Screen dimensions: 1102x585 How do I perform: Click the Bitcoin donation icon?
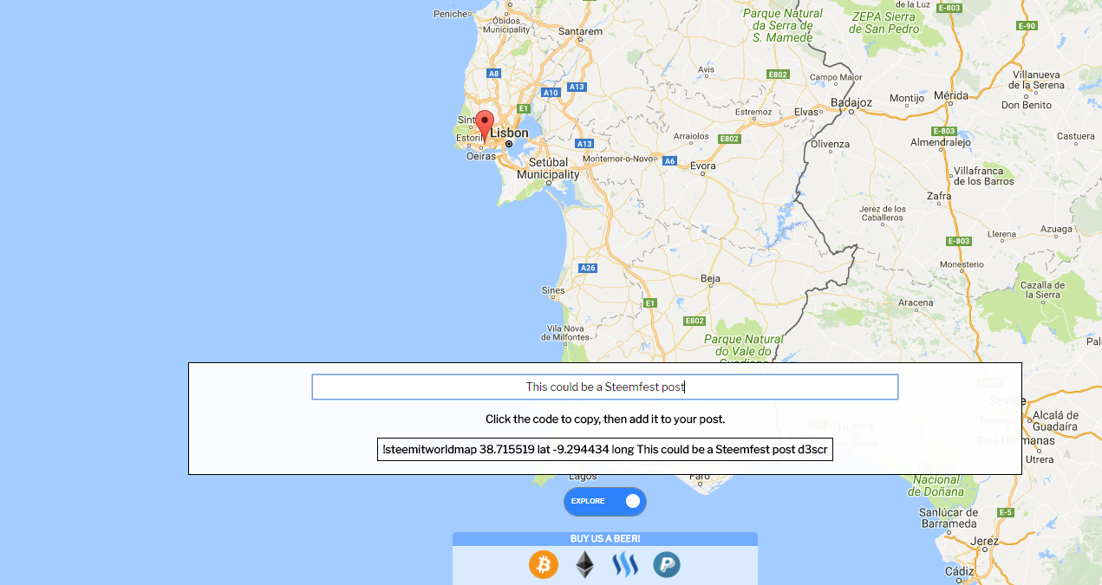tap(544, 565)
